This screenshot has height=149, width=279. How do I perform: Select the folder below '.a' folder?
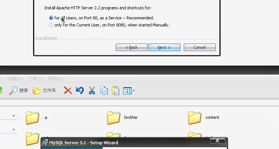pyautogui.click(x=32, y=139)
